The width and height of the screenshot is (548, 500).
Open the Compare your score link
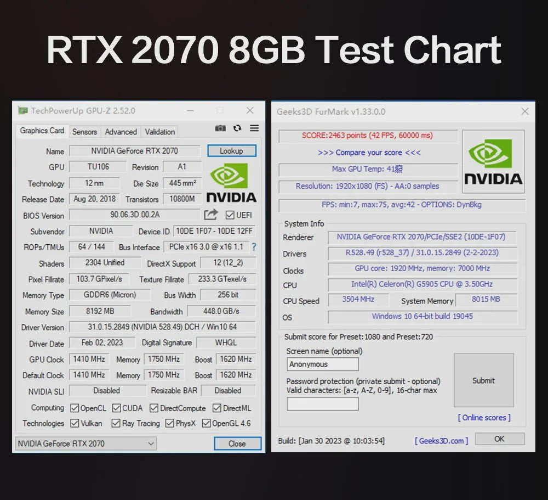point(369,153)
